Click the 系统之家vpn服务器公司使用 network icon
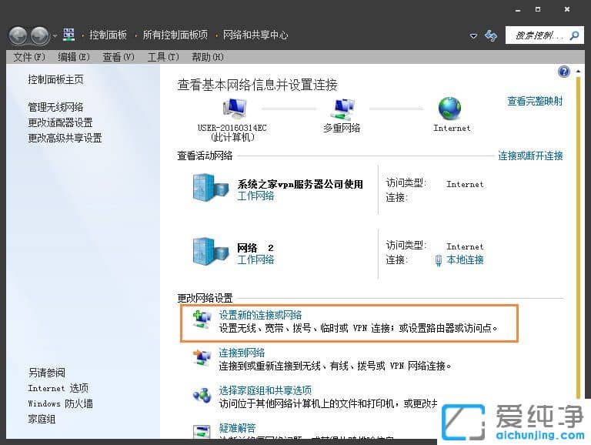The width and height of the screenshot is (591, 445). click(x=210, y=187)
